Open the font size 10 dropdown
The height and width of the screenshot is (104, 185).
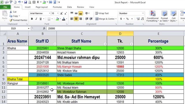pyautogui.click(x=58, y=13)
